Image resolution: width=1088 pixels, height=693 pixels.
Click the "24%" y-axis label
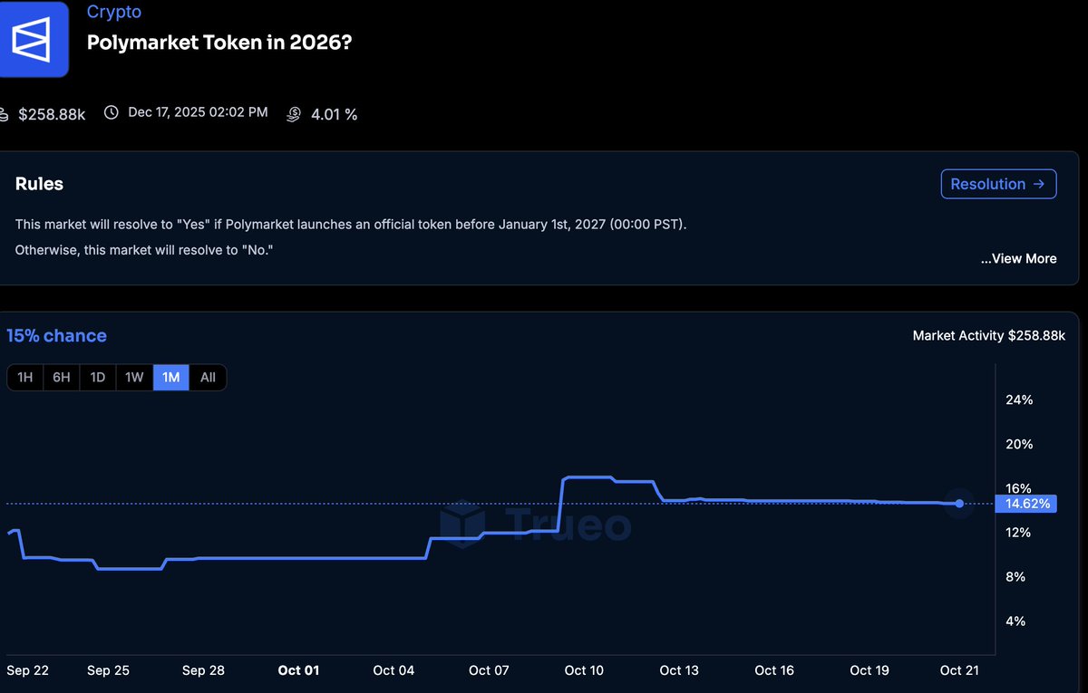coord(1020,400)
